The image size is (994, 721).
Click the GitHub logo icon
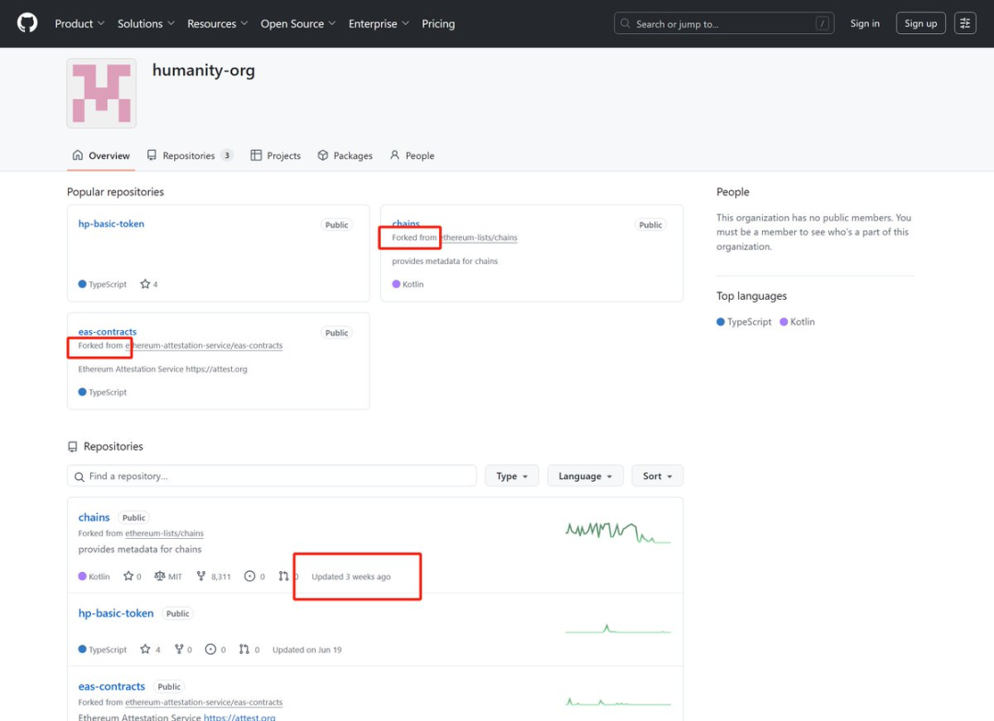tap(28, 23)
